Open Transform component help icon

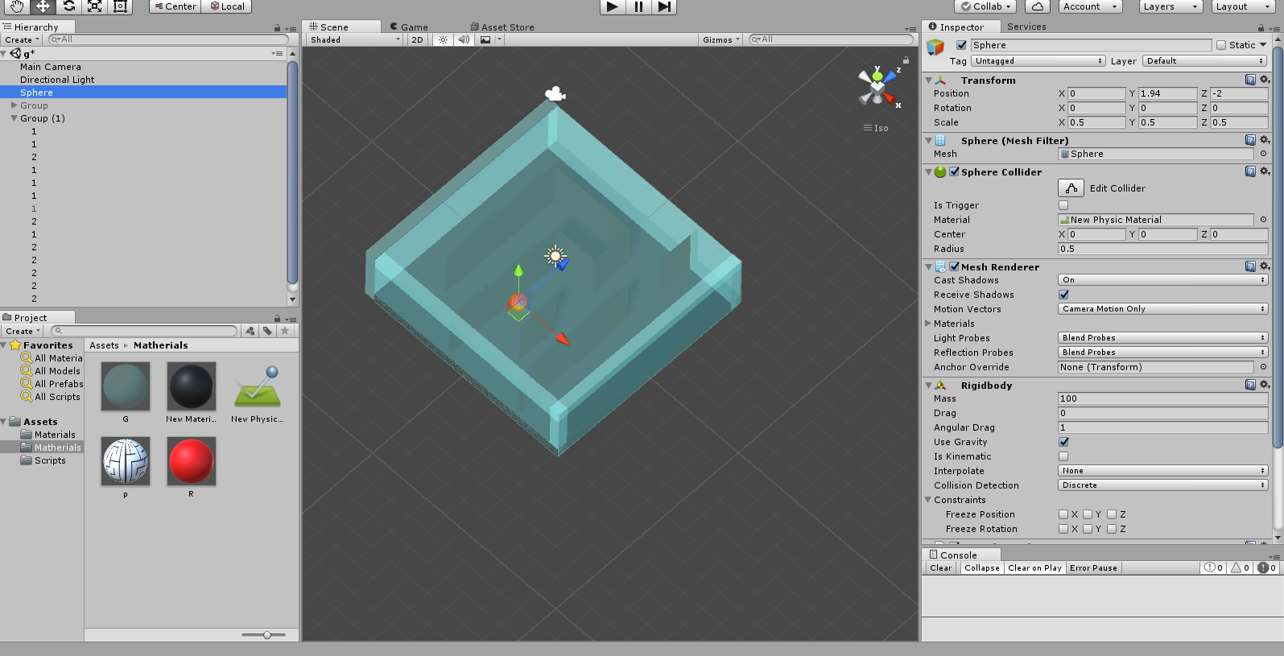click(1250, 80)
